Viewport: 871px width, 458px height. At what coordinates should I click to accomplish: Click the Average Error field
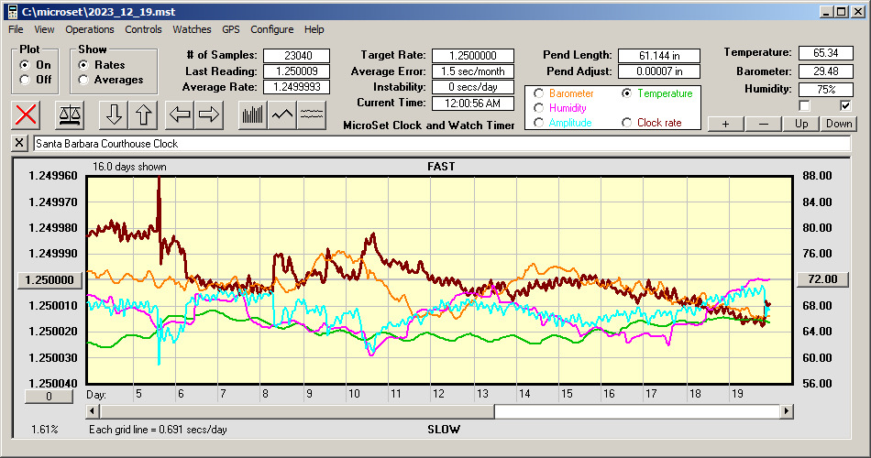(x=473, y=71)
